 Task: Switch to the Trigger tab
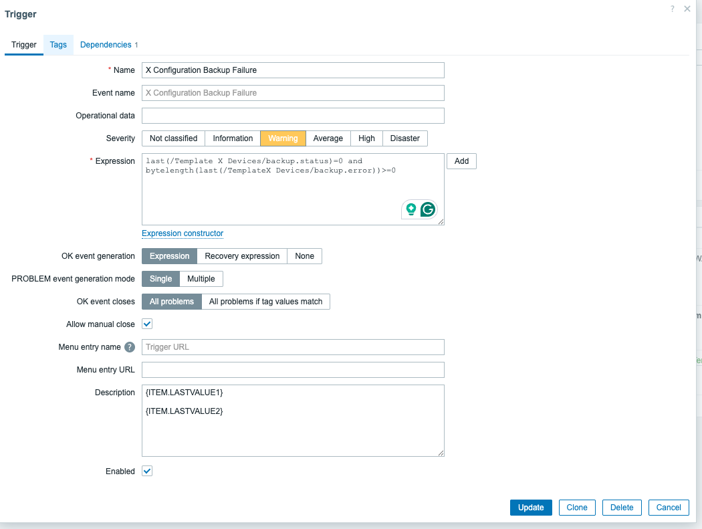click(24, 45)
